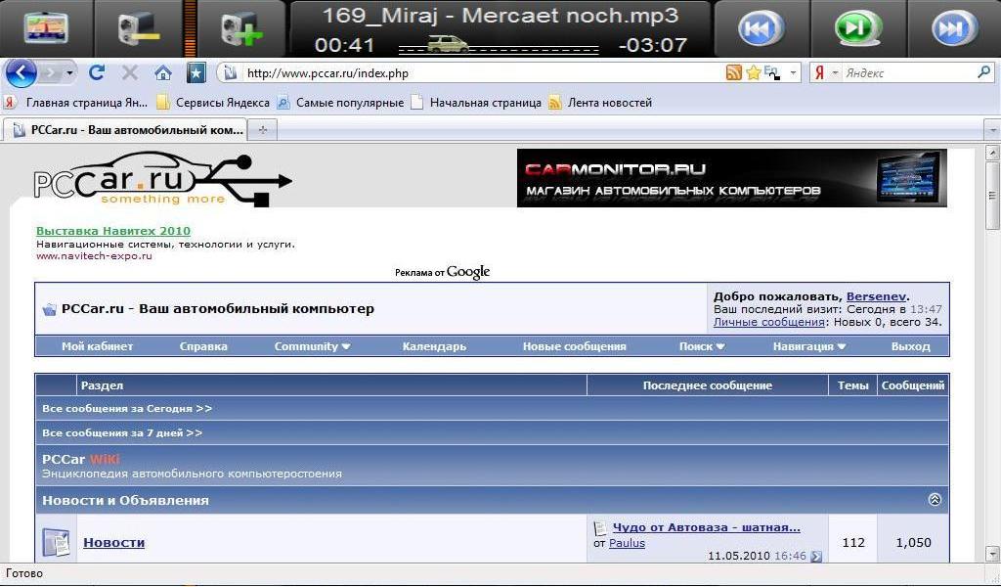Click the volume up speaker icon
1001x587 pixels.
pos(240,28)
